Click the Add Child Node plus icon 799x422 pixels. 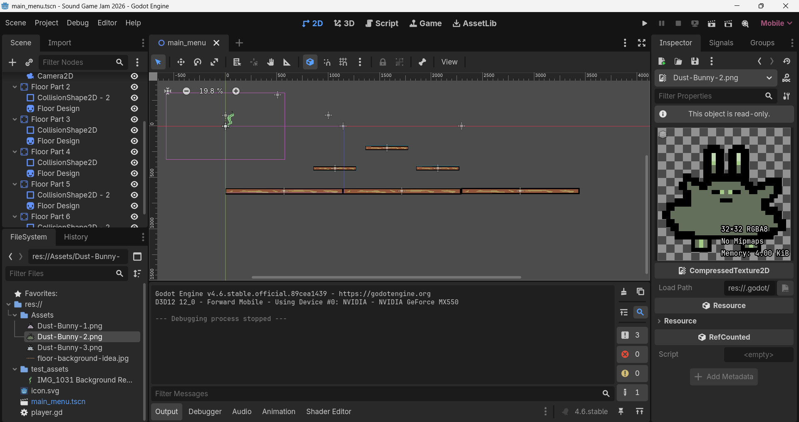[x=12, y=62]
